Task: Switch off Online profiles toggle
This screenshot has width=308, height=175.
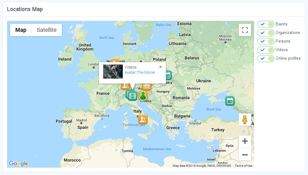Action: (x=265, y=58)
